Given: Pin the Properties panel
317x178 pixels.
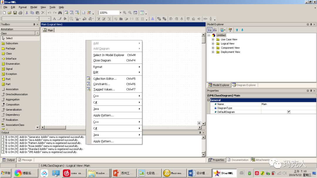Looking at the screenshot, I should 311,91.
